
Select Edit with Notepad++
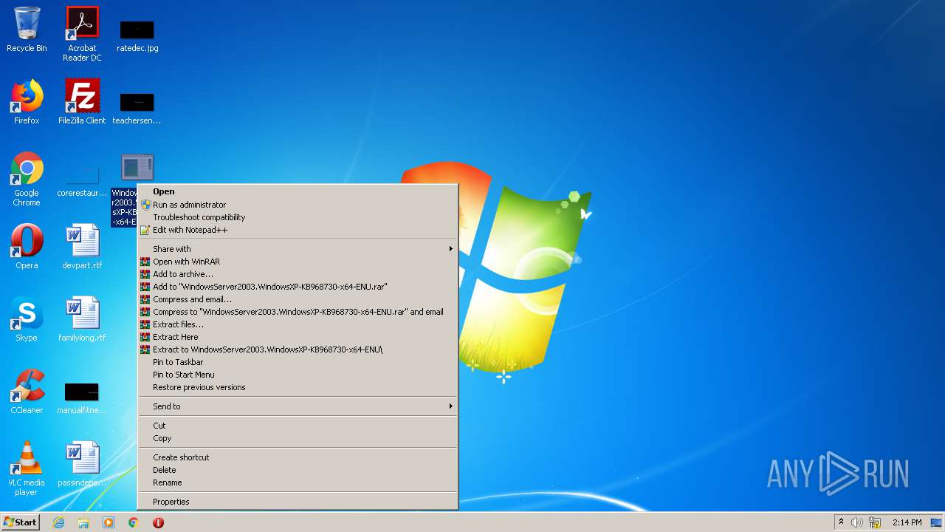pyautogui.click(x=298, y=230)
